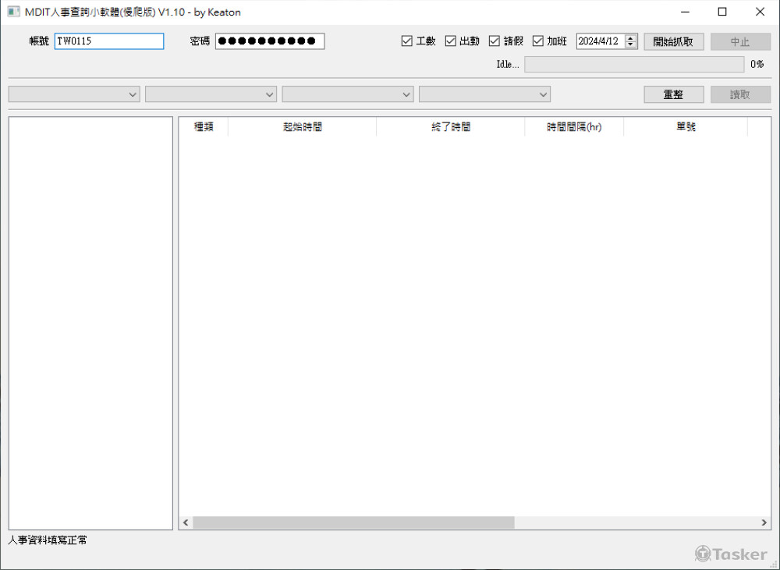Click the disabled 讀取 button

[x=739, y=94]
